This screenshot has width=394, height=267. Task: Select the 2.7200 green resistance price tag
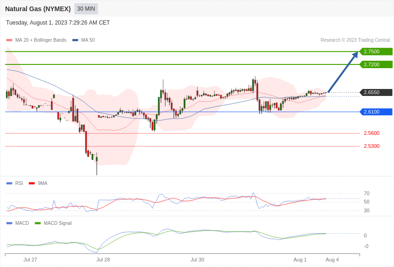376,64
